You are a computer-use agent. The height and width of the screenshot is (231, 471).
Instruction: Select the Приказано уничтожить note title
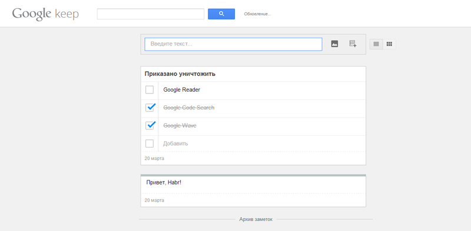click(180, 74)
